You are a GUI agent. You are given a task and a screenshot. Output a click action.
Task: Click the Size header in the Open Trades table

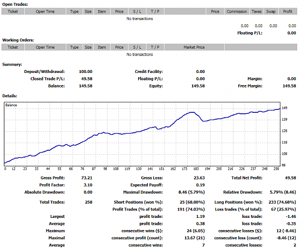88,12
